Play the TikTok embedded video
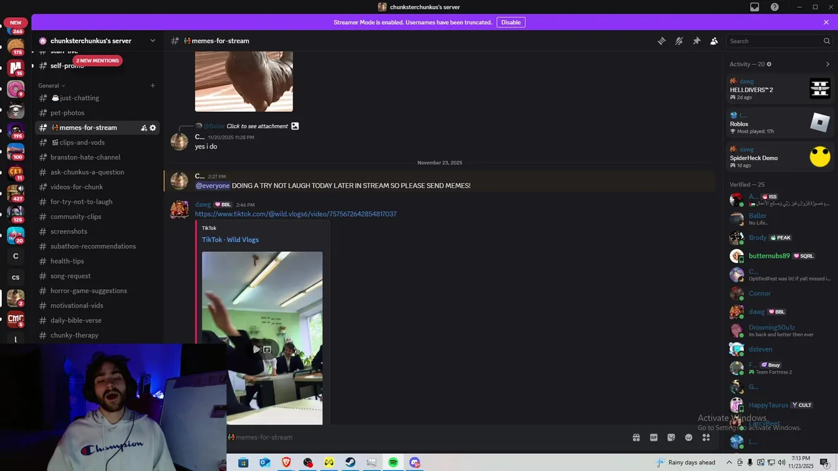This screenshot has width=838, height=471. (x=257, y=349)
